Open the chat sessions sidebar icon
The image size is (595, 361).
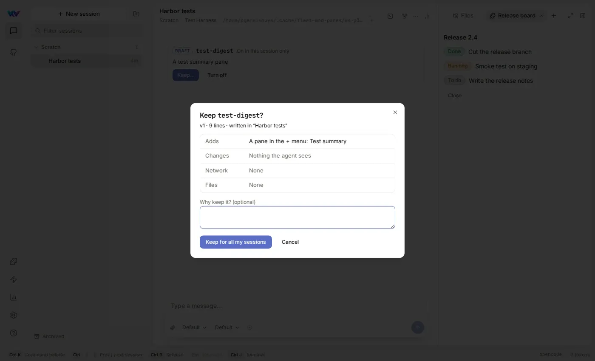point(14,31)
